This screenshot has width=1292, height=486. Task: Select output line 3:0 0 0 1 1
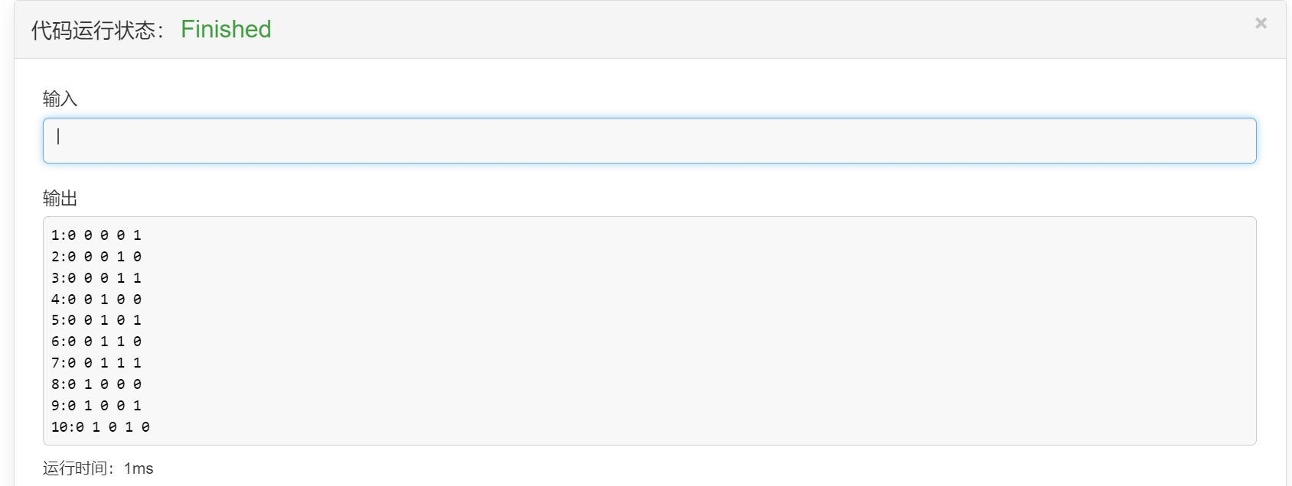[x=96, y=278]
